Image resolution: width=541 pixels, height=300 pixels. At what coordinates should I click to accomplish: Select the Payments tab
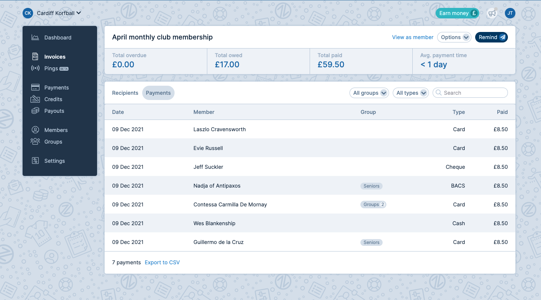tap(158, 92)
